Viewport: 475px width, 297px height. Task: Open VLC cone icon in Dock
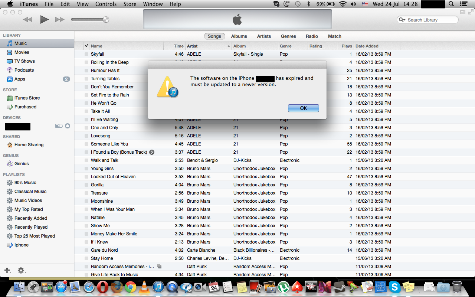click(144, 287)
